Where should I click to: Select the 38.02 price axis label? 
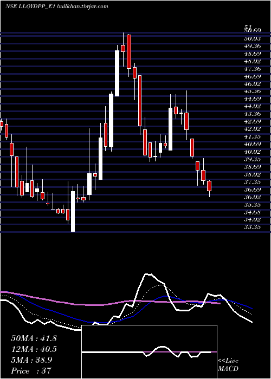[x=253, y=174]
